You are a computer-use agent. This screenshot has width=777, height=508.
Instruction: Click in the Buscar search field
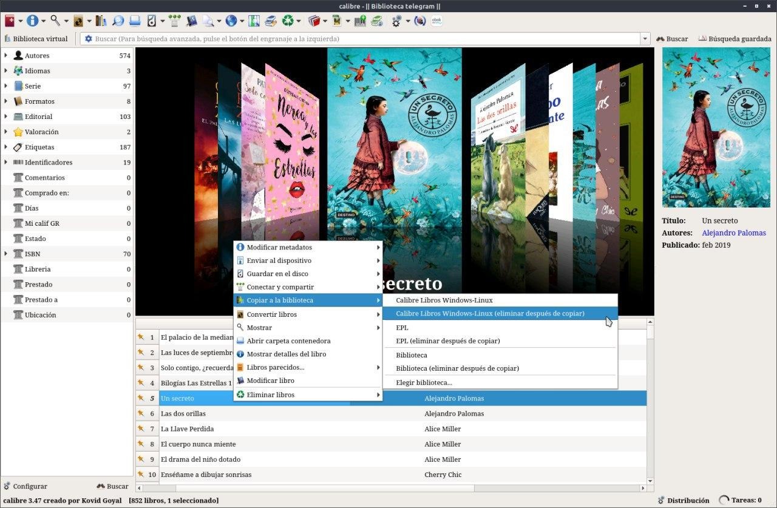coord(364,39)
